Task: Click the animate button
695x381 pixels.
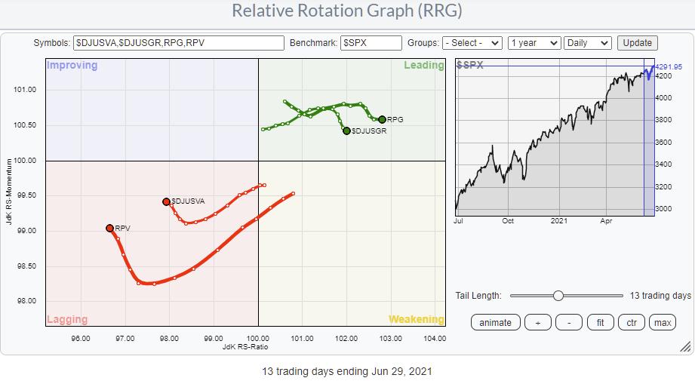Action: click(496, 322)
